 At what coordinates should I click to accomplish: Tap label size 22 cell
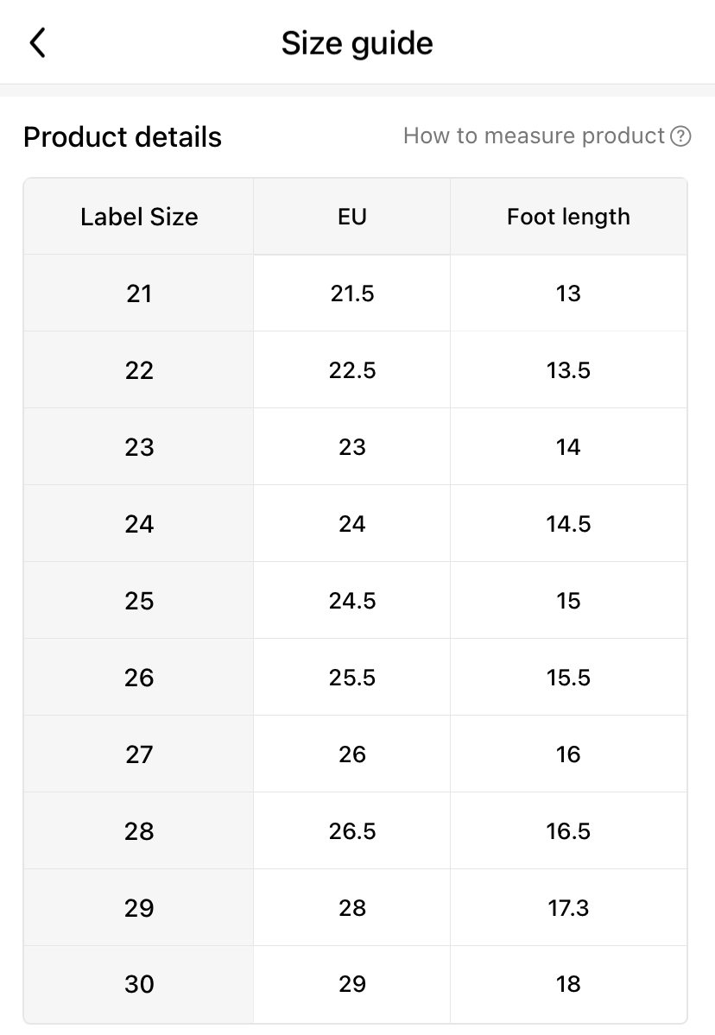coord(139,370)
